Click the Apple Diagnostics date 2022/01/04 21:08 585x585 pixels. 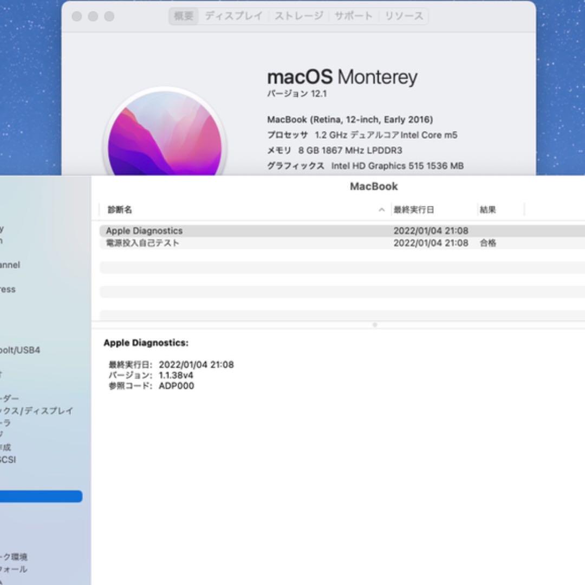tap(431, 231)
